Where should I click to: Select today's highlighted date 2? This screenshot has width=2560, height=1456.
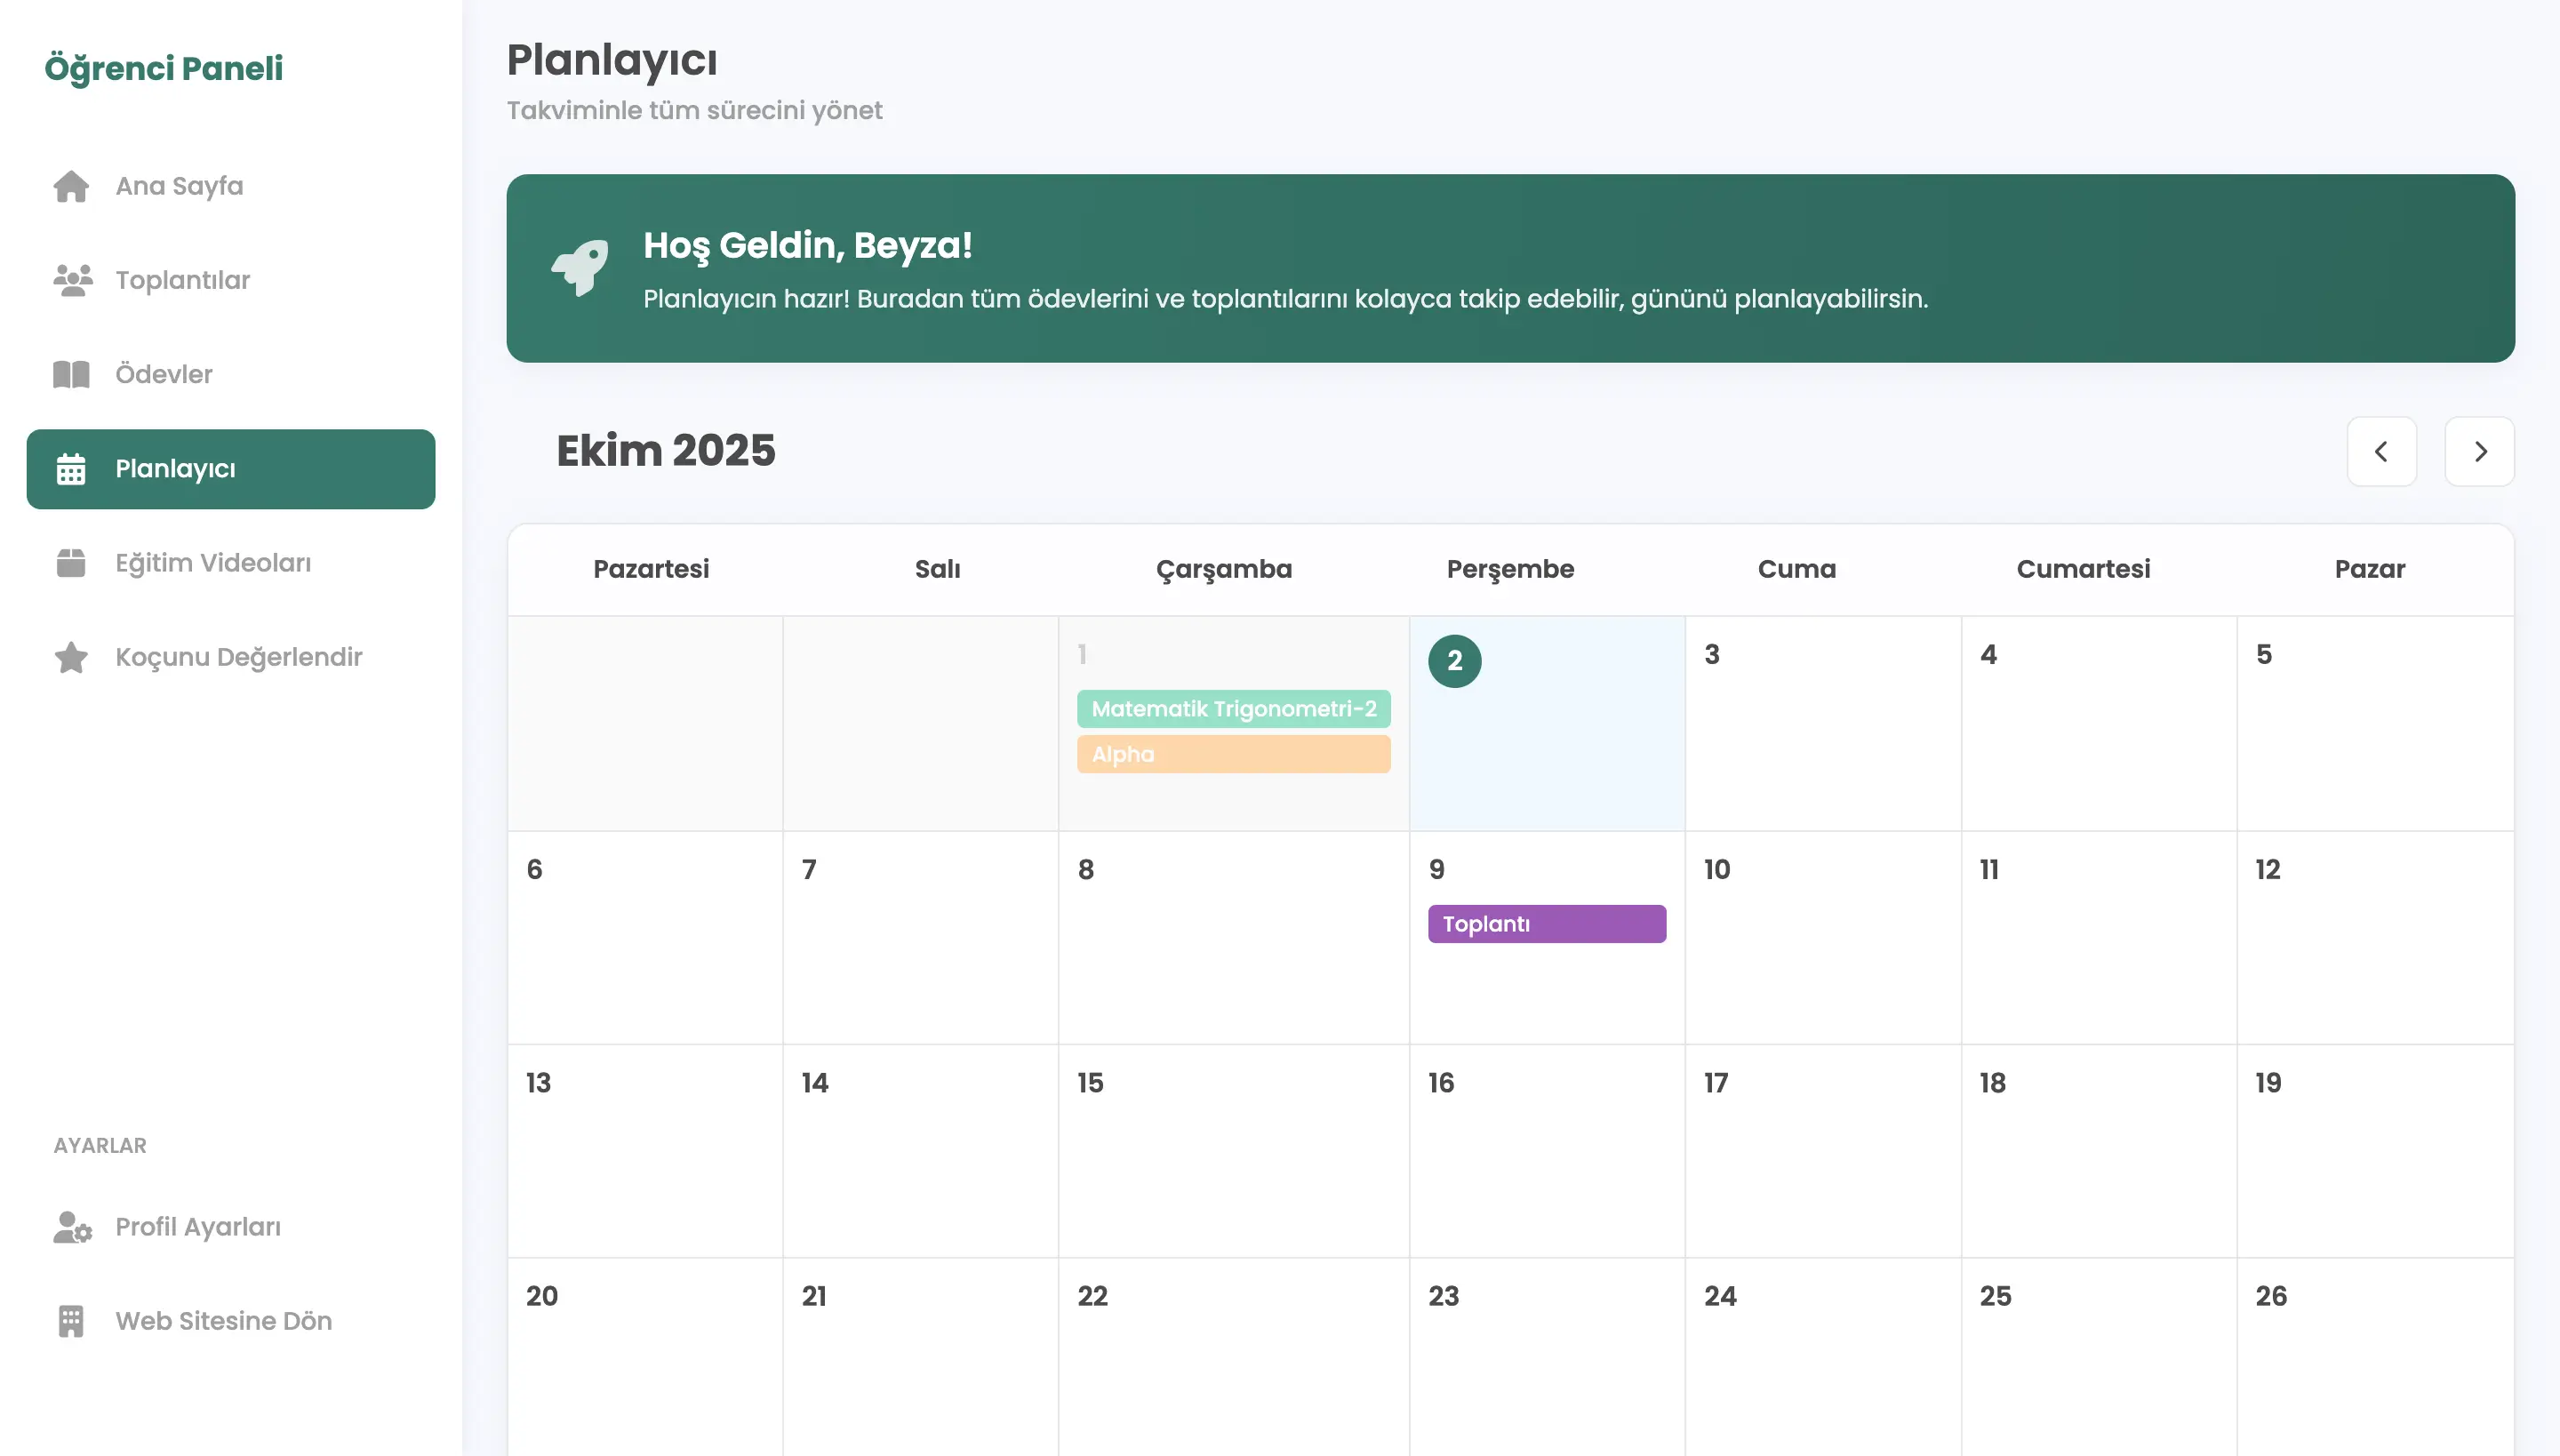click(1454, 661)
